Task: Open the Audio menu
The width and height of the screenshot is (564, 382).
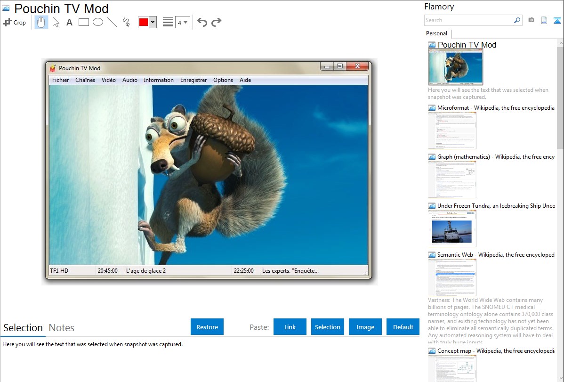Action: click(130, 80)
